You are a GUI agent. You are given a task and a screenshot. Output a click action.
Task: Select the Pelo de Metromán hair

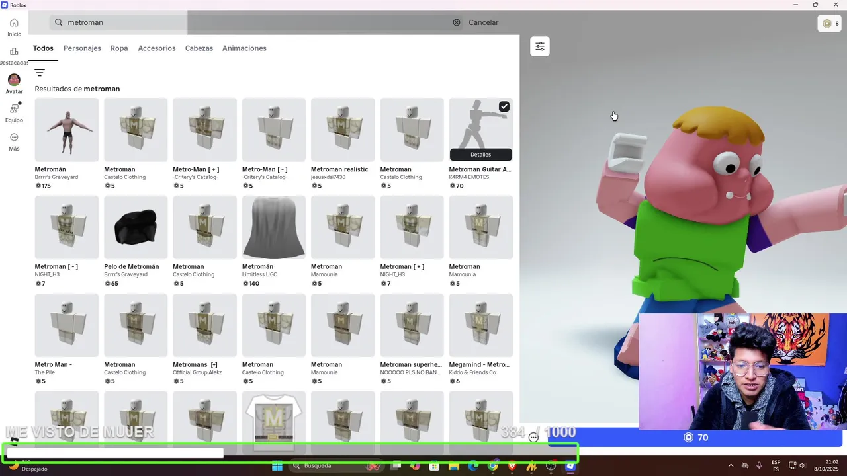point(136,227)
